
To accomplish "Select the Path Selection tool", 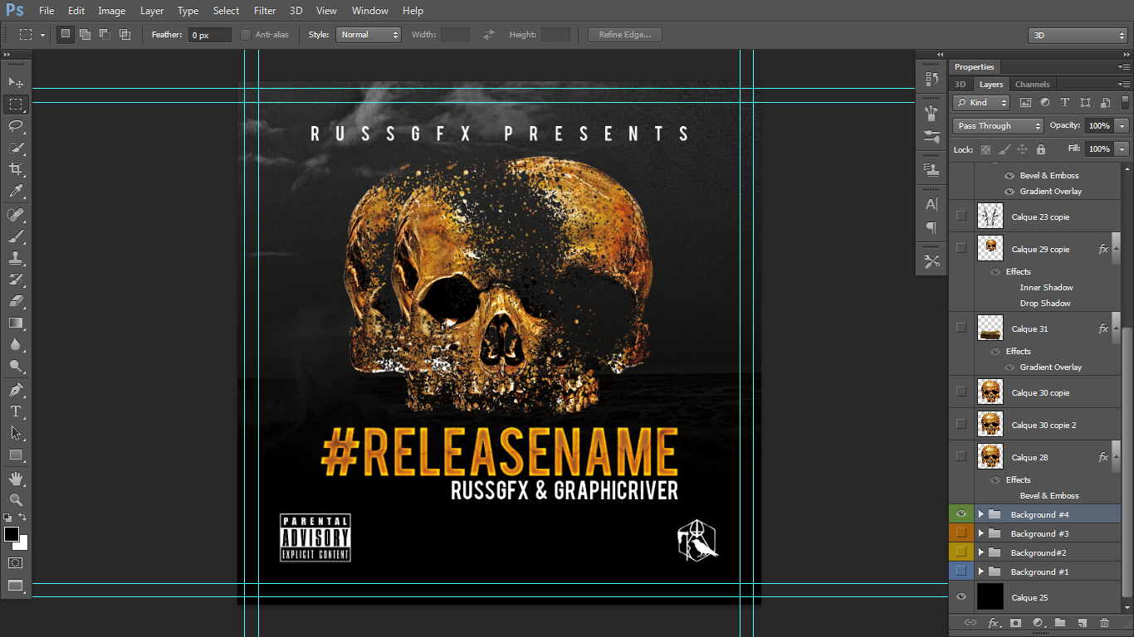I will point(16,433).
